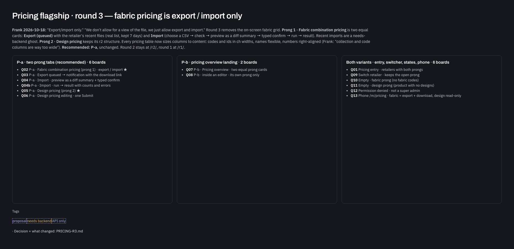Open Q01 Pricing entry board
The height and width of the screenshot is (249, 514).
(x=387, y=70)
